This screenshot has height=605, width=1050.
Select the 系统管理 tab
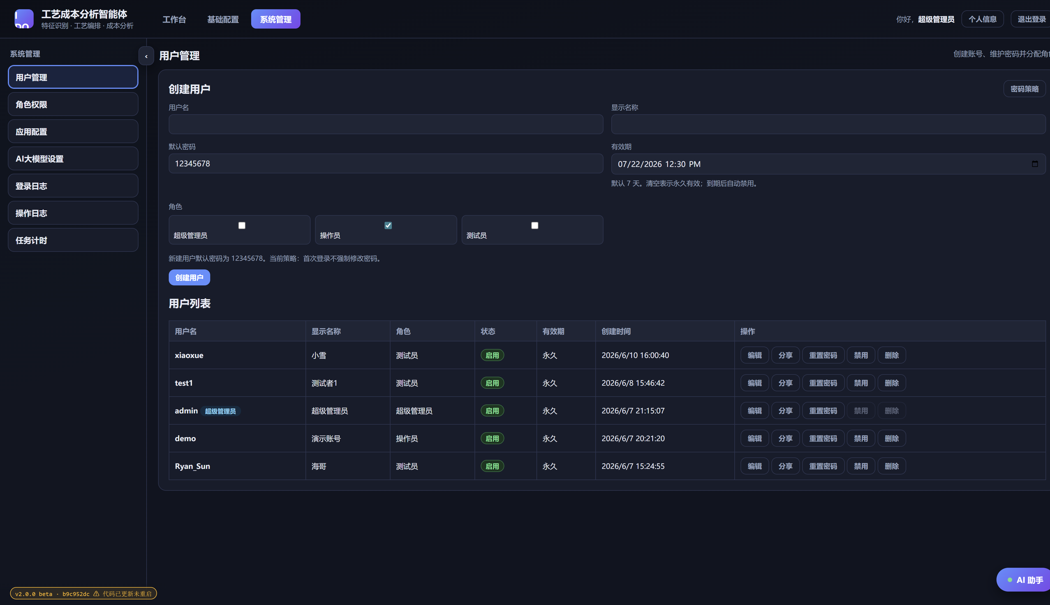pyautogui.click(x=276, y=19)
